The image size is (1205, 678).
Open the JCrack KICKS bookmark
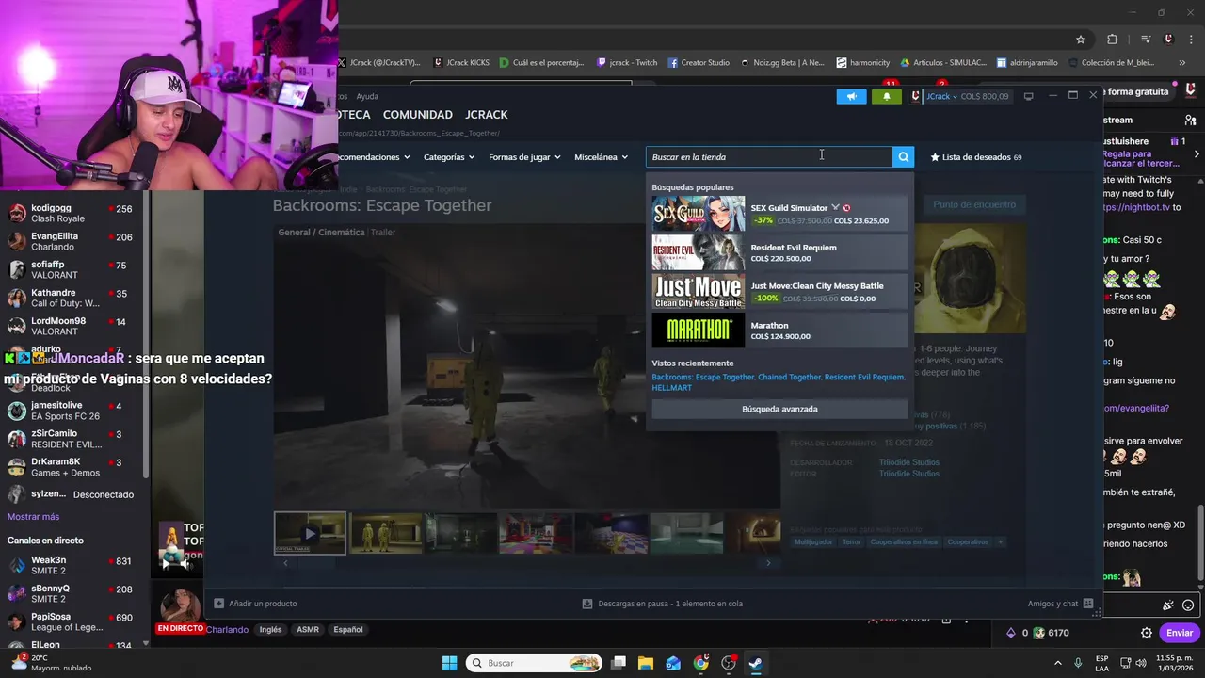pyautogui.click(x=461, y=63)
